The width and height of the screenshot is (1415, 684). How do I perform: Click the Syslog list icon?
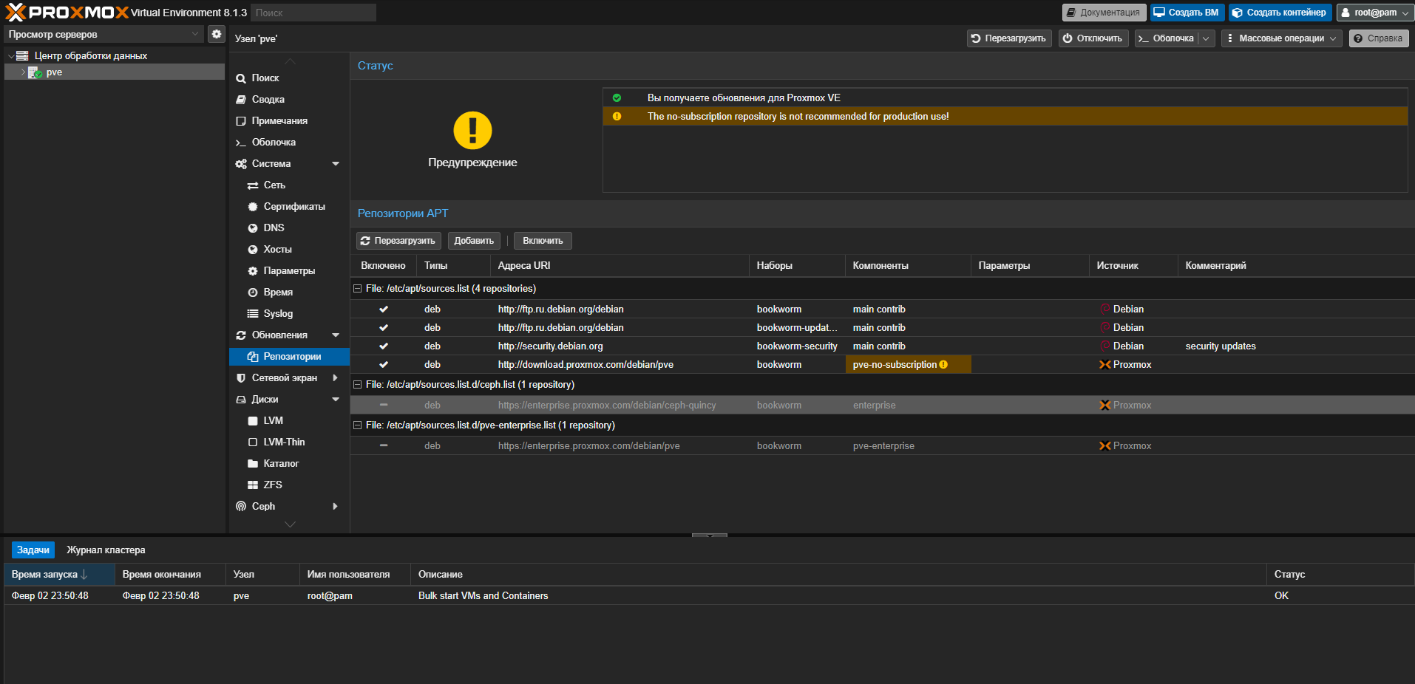click(253, 314)
